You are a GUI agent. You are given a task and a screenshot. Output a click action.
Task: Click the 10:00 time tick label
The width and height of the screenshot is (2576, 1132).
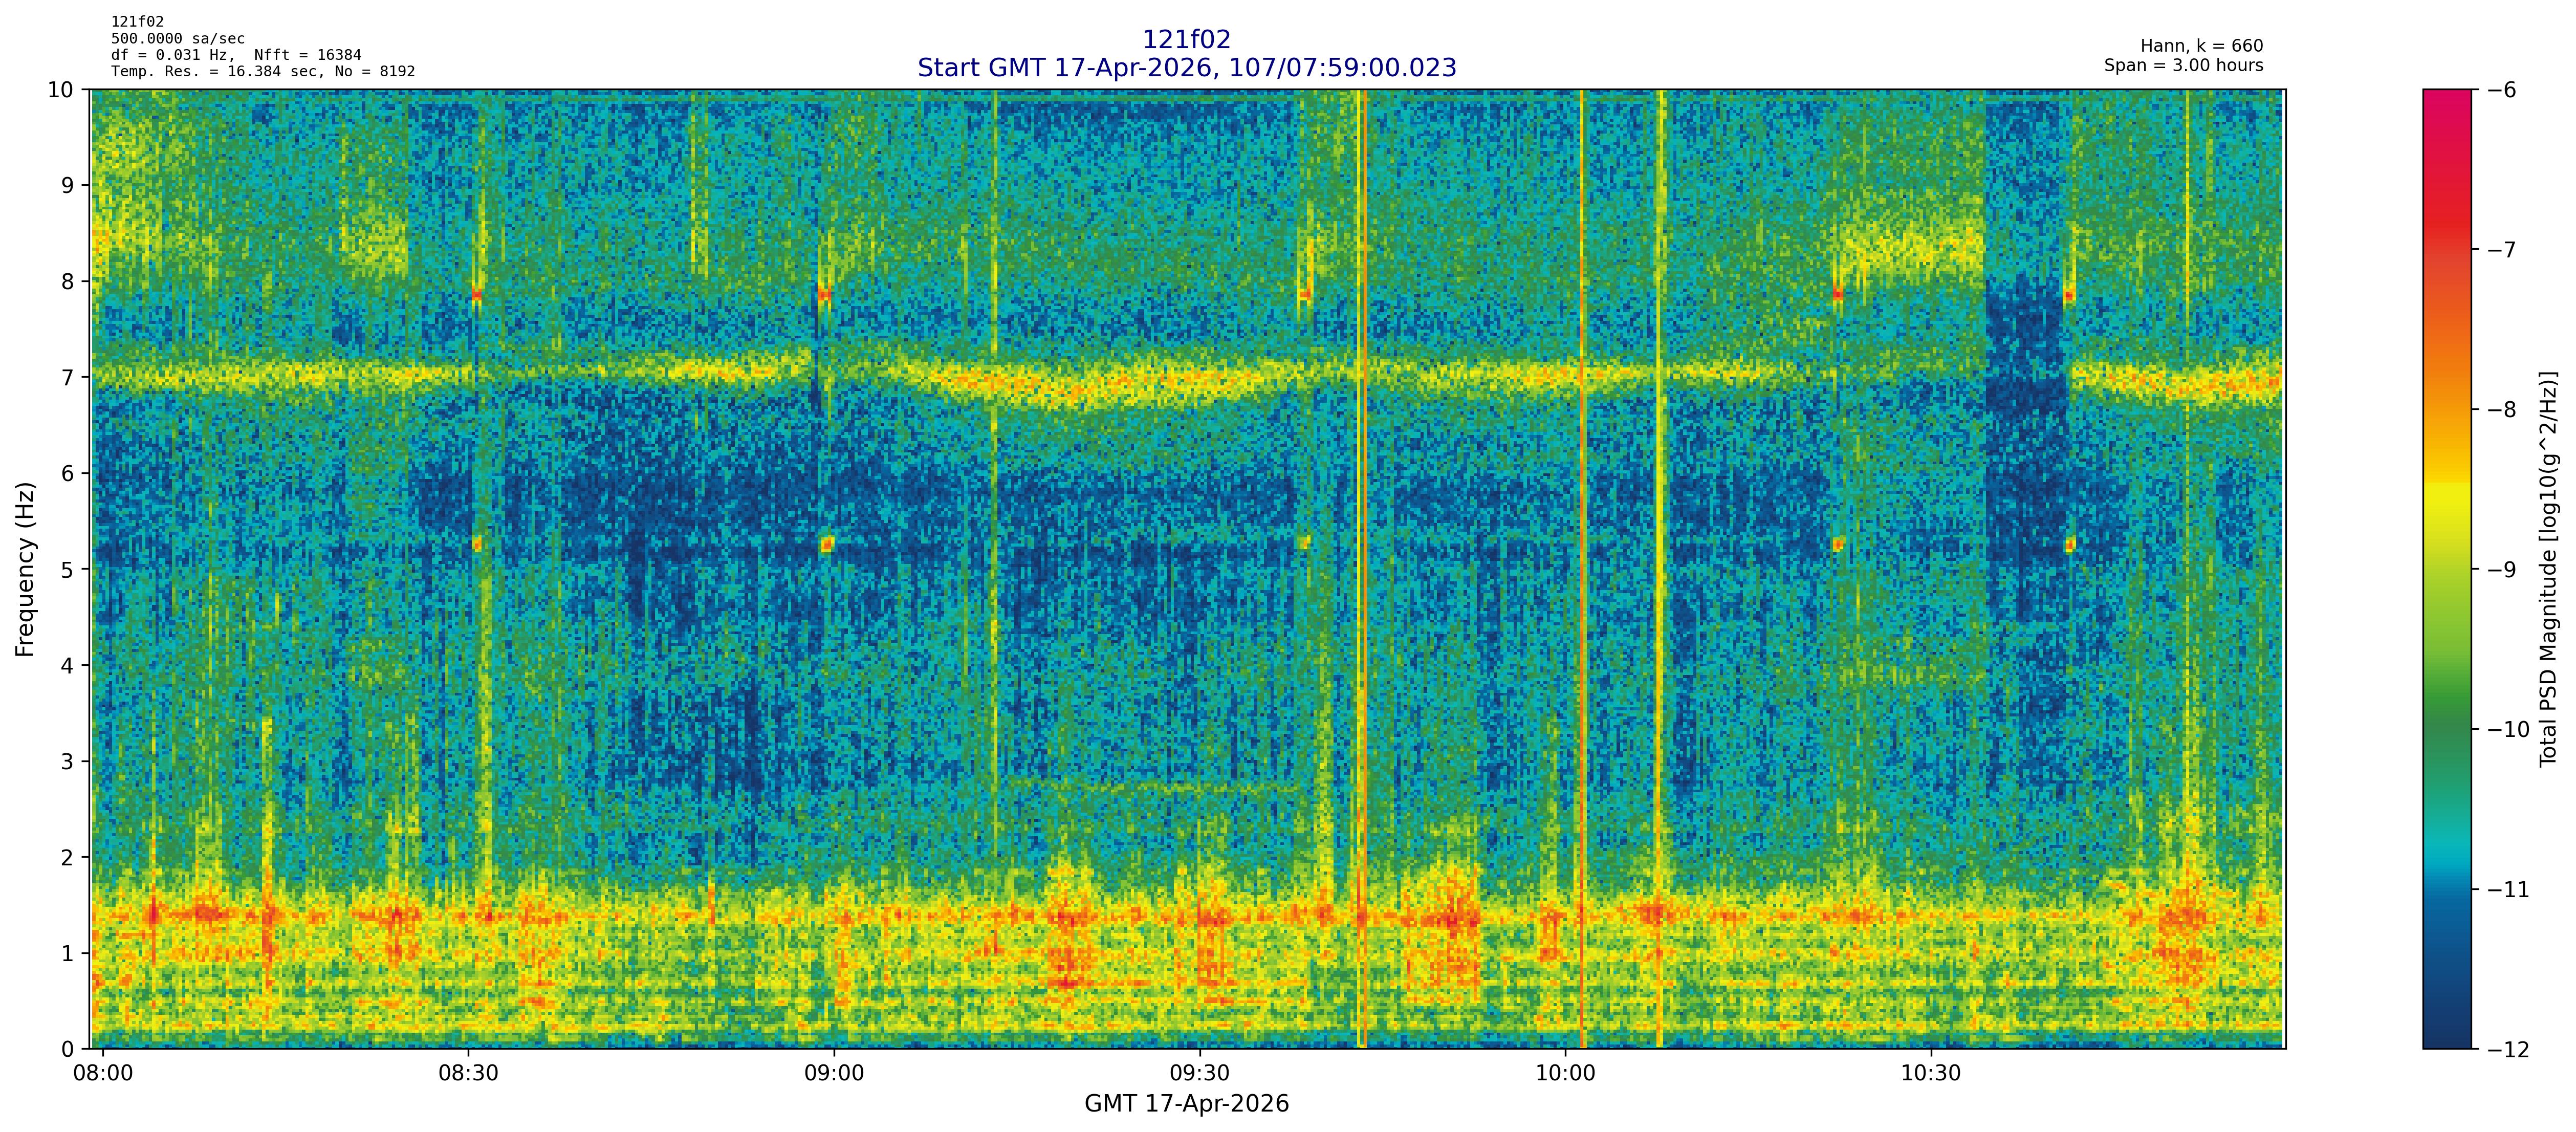[x=1565, y=1074]
